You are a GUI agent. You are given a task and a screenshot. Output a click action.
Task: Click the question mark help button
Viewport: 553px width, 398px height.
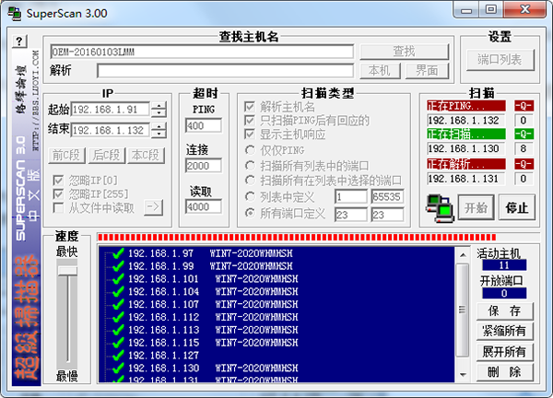click(18, 42)
